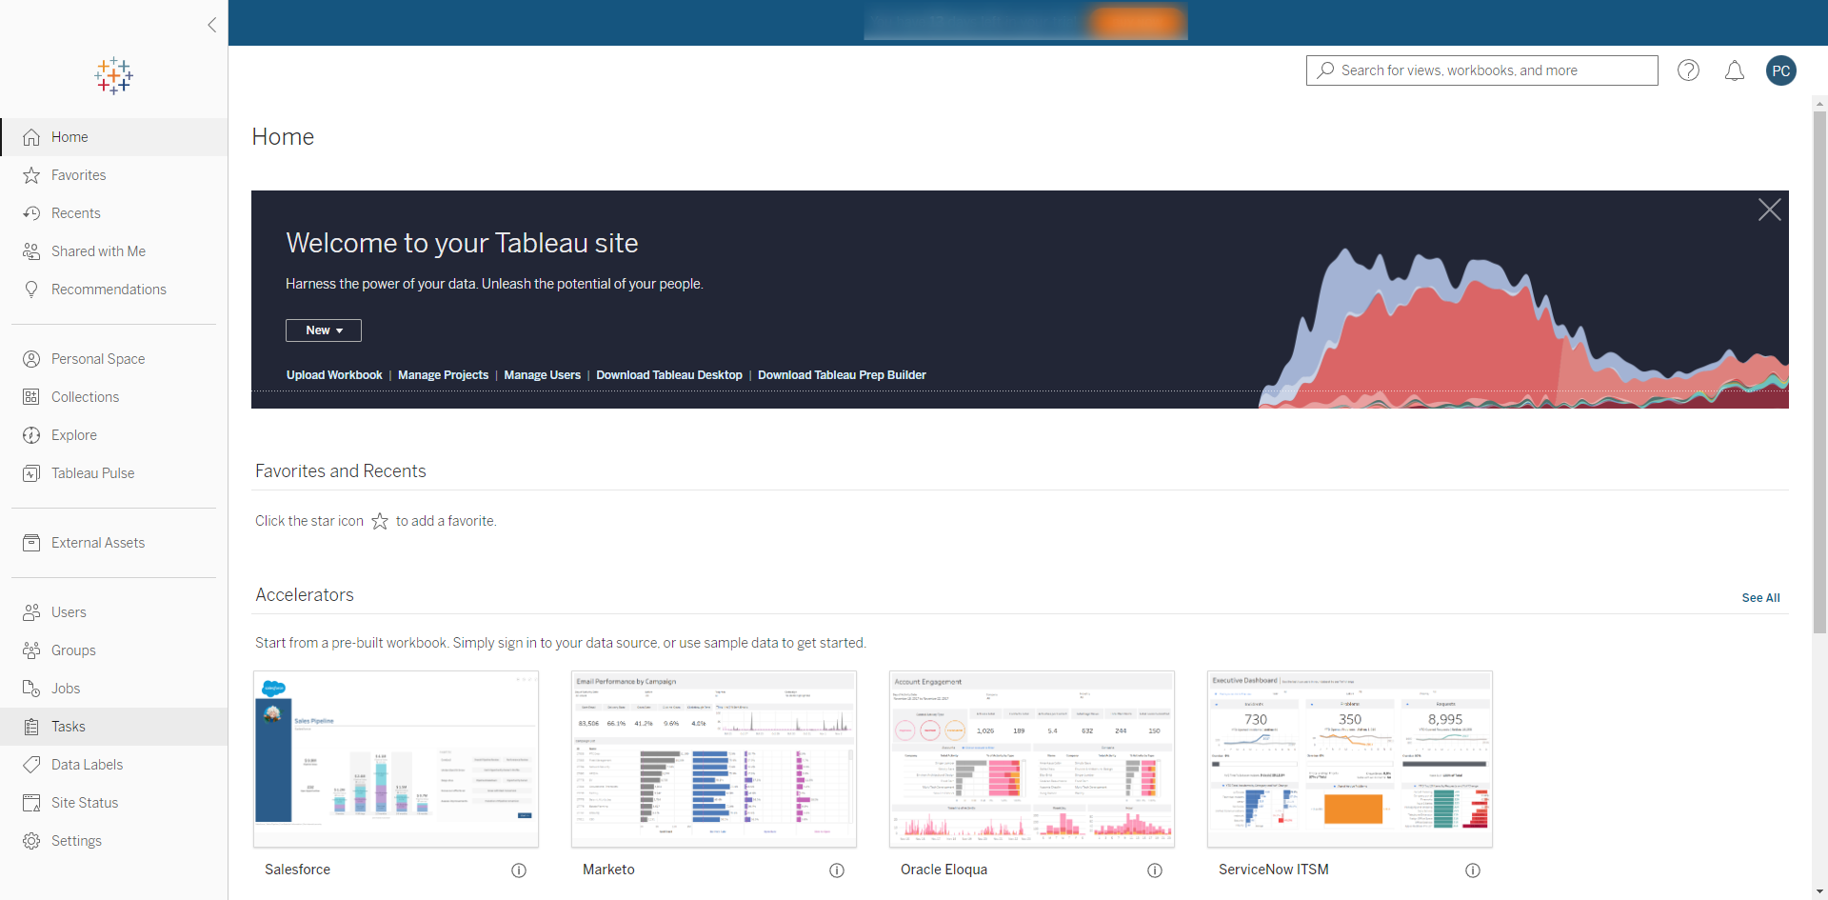
Task: Show info for Oracle Eloqua accelerator
Action: (1155, 870)
